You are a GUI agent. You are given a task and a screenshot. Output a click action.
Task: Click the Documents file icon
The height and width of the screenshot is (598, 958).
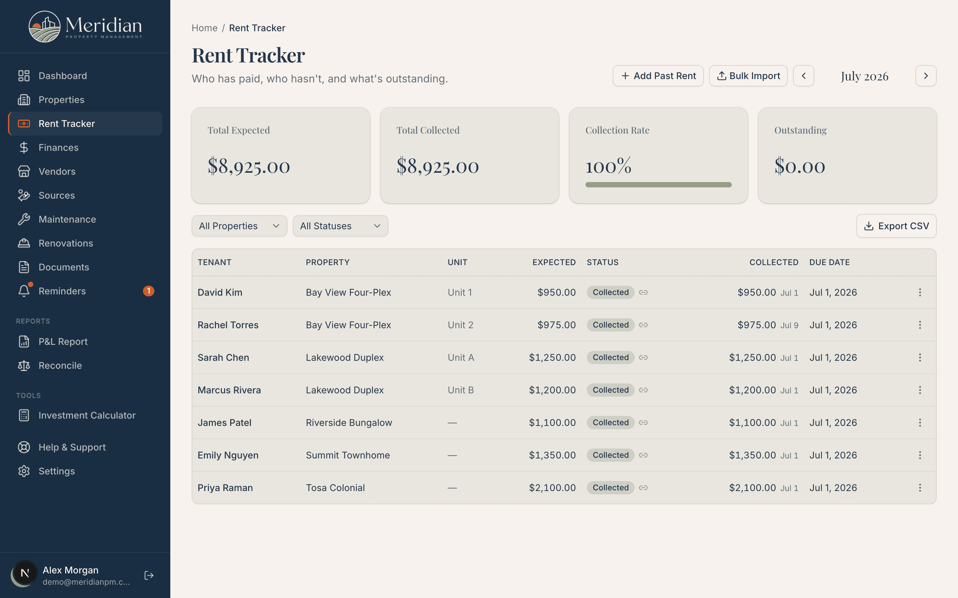click(24, 267)
